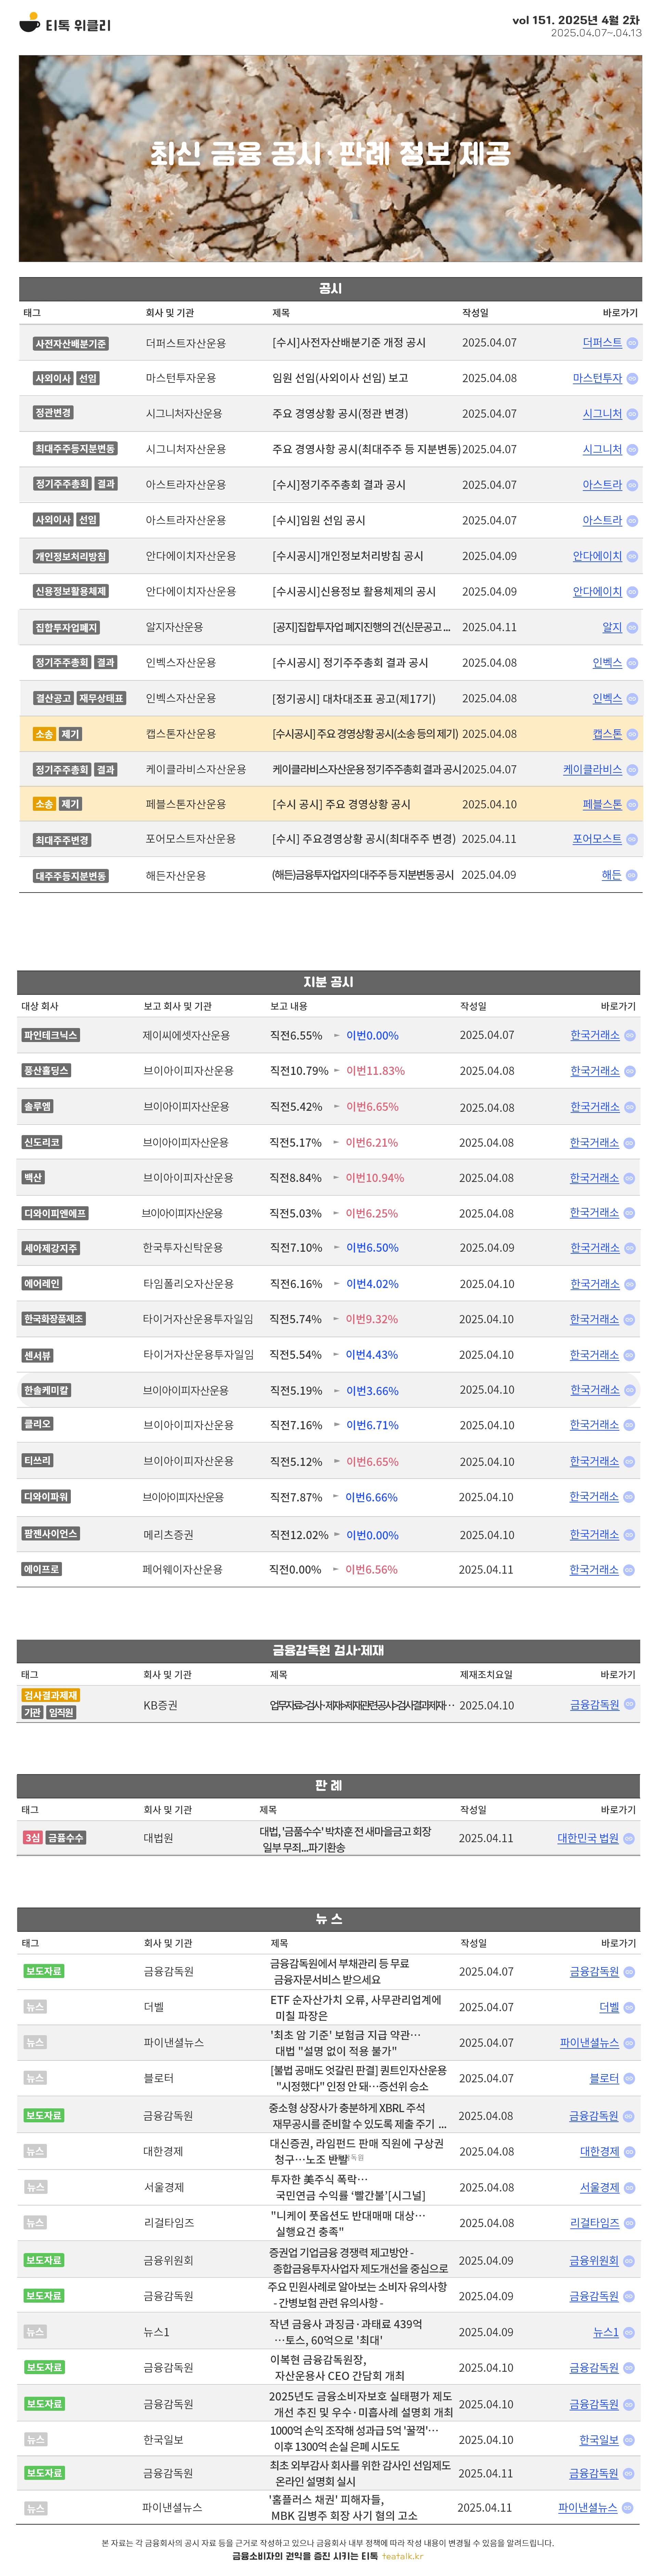Screen dimensions: 657x2576
Task: Visit the teatalk.kr footer link
Action: pos(403,2556)
